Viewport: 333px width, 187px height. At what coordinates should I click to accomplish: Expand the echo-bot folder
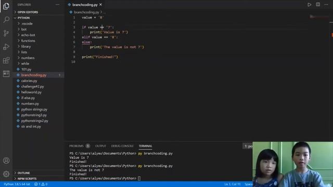(39, 35)
